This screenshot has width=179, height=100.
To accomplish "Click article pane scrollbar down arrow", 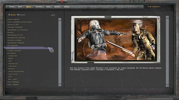I will [167, 86].
